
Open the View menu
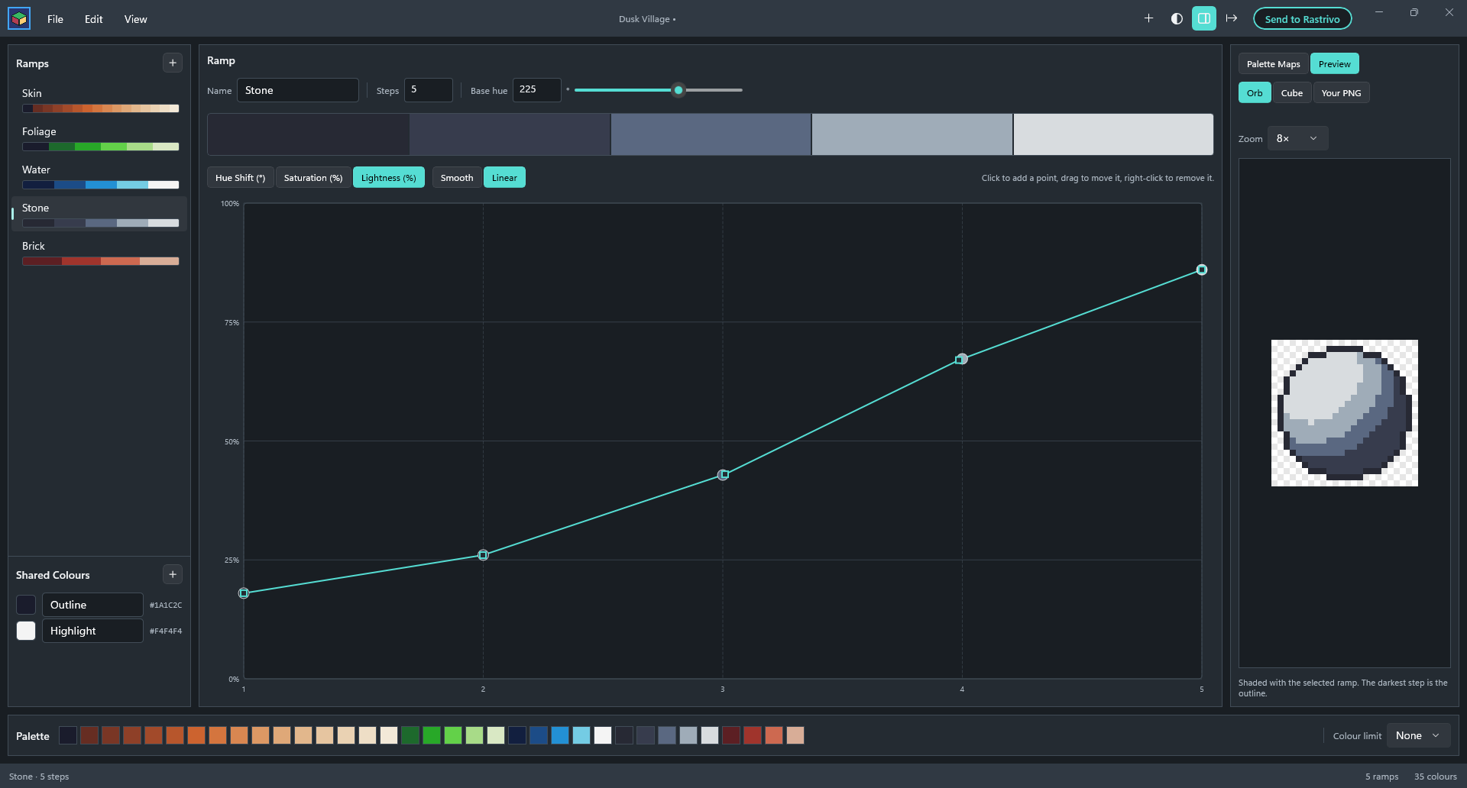coord(135,19)
